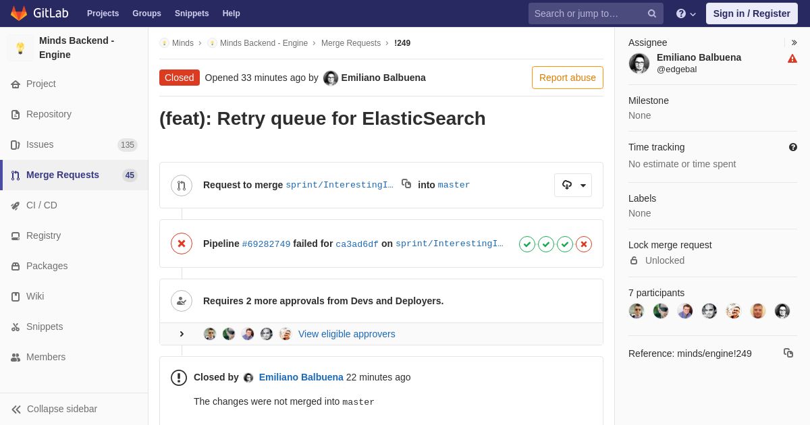Collapse right sidebar double-chevron

click(x=794, y=42)
